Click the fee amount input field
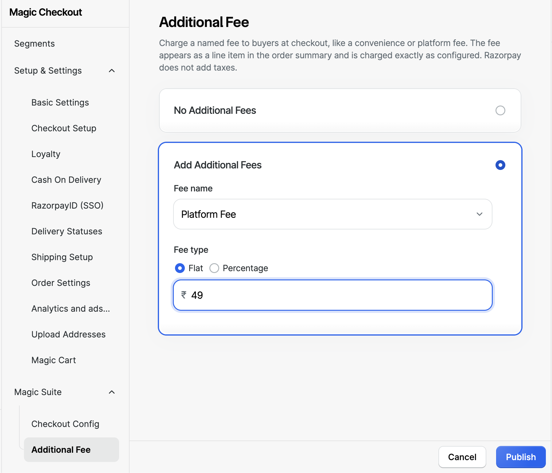This screenshot has height=473, width=552. [x=333, y=295]
